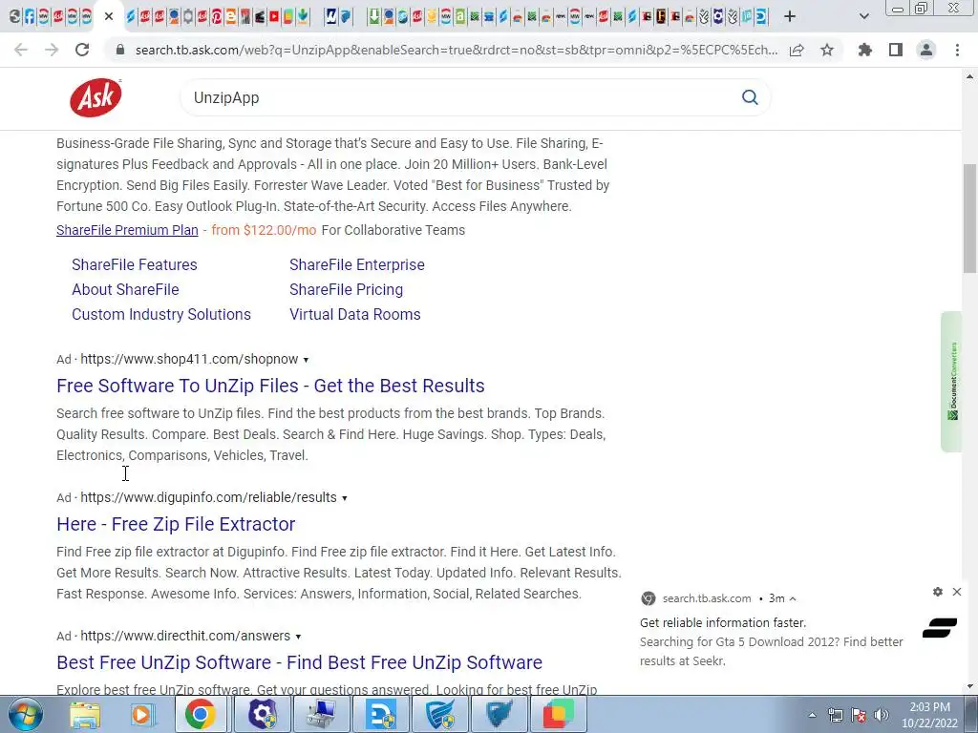Switch to Chrome in taskbar
The height and width of the screenshot is (733, 978).
201,714
